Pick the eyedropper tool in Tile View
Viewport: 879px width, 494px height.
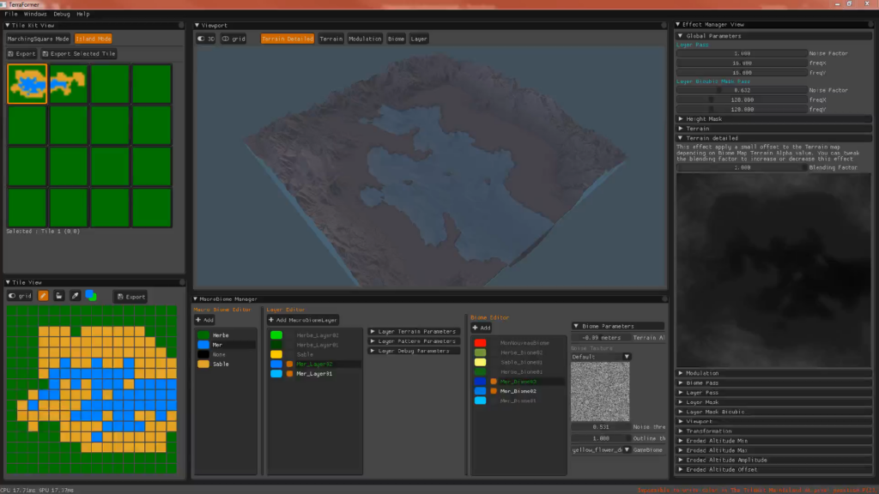pyautogui.click(x=75, y=296)
